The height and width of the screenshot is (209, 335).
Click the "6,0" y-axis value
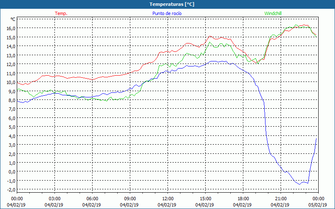[13, 118]
